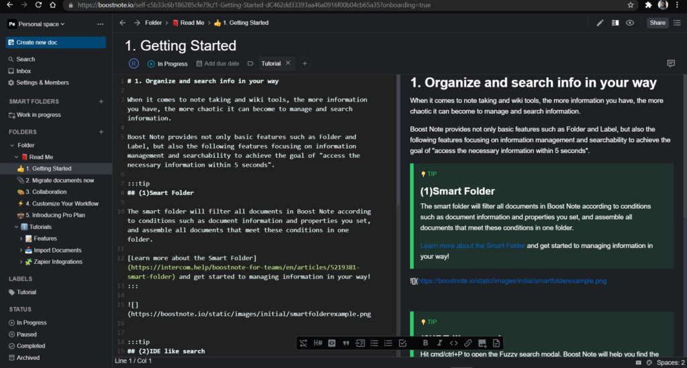Reload the page in browser
Viewport: 687px width, 368px height.
click(x=38, y=5)
